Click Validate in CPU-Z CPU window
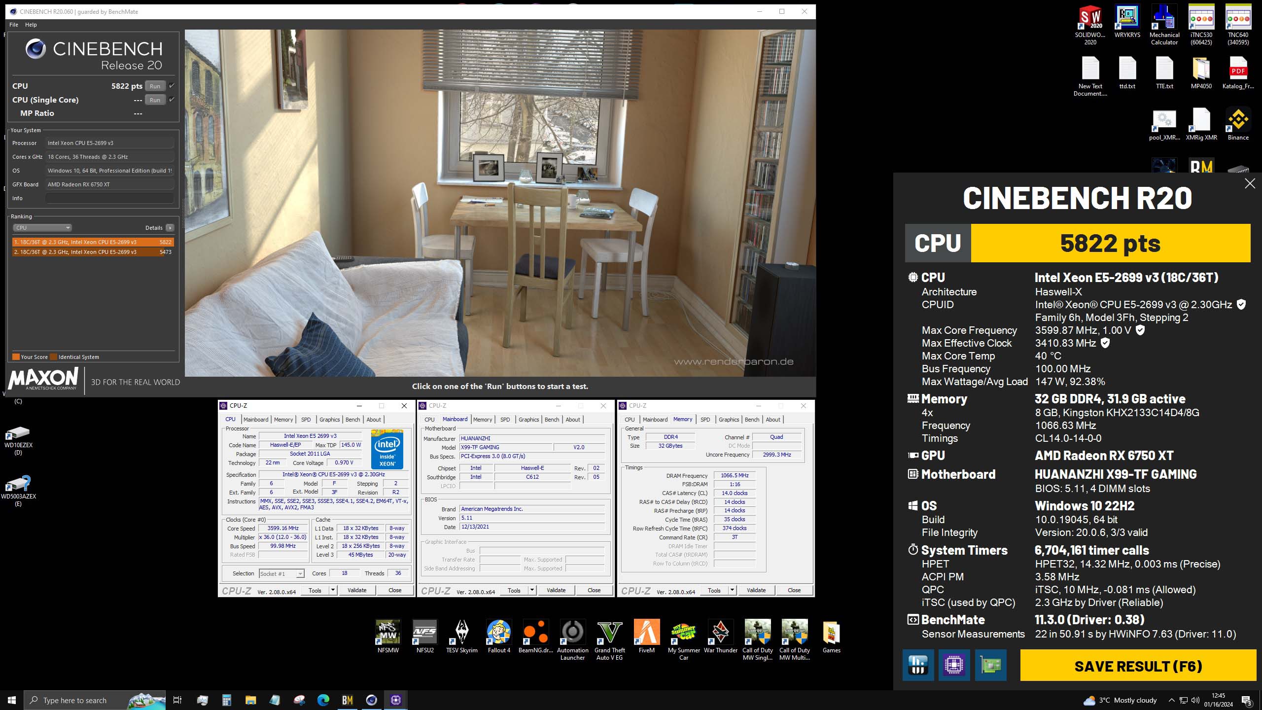Viewport: 1262px width, 710px height. point(357,590)
